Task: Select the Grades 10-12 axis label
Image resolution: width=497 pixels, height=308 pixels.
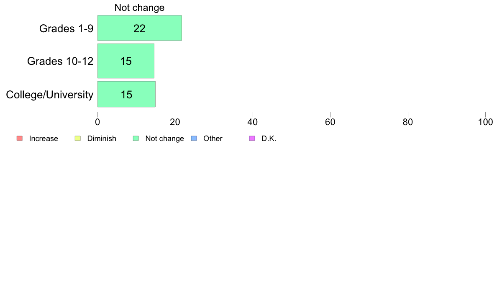Action: pos(60,61)
